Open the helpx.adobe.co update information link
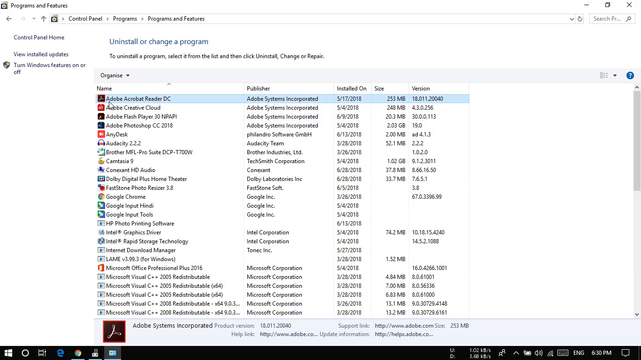This screenshot has width=641, height=360. pyautogui.click(x=404, y=334)
